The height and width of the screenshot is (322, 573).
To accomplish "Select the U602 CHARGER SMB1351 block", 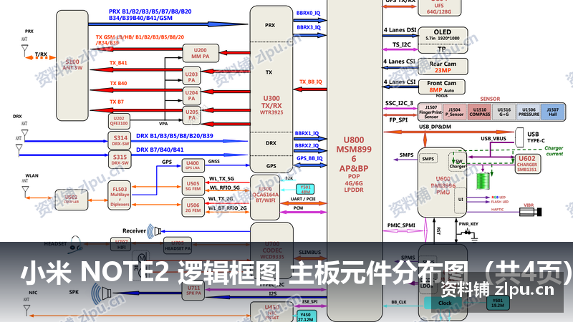I will [527, 164].
